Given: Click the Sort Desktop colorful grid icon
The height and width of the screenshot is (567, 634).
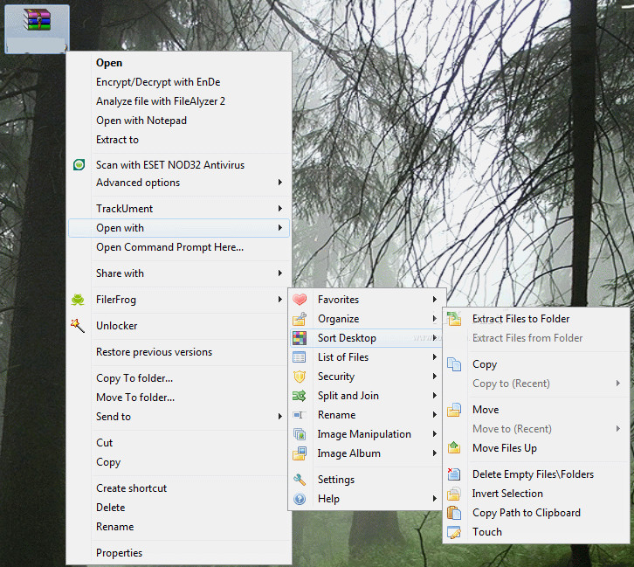Looking at the screenshot, I should coord(300,338).
